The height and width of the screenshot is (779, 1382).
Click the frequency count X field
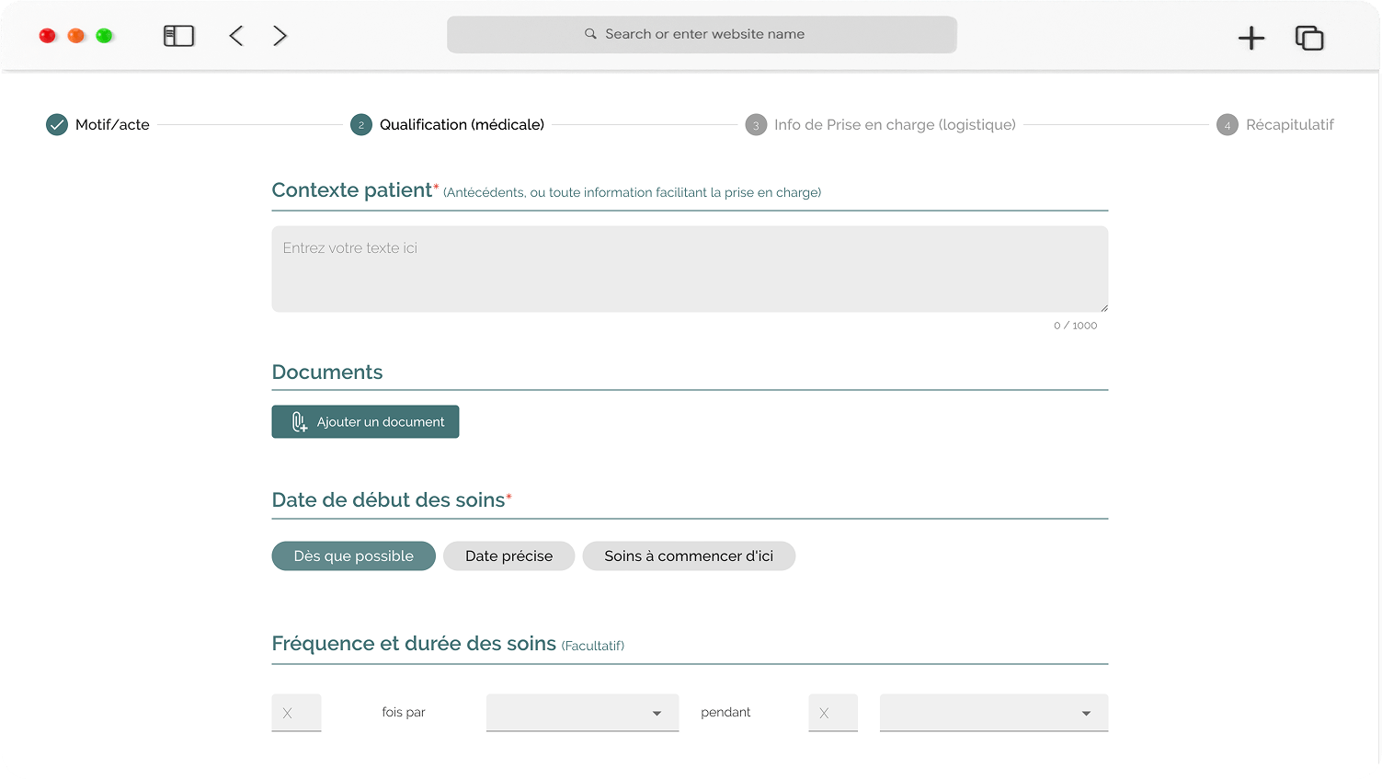tap(296, 713)
